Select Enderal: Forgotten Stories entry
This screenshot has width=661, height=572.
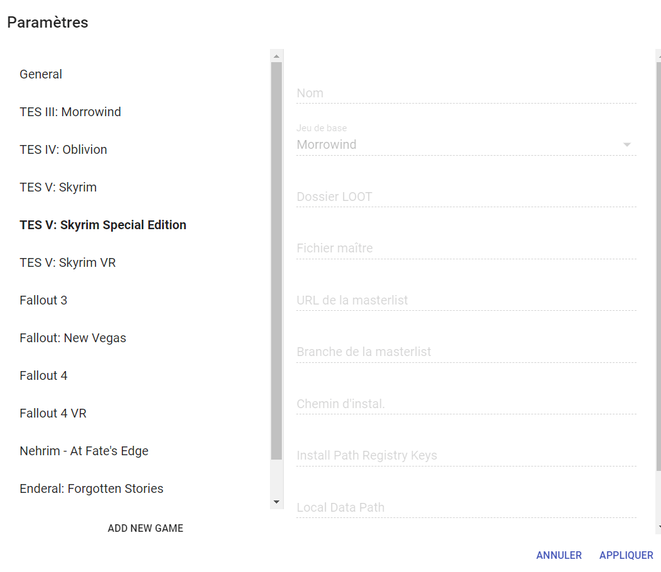pyautogui.click(x=92, y=488)
